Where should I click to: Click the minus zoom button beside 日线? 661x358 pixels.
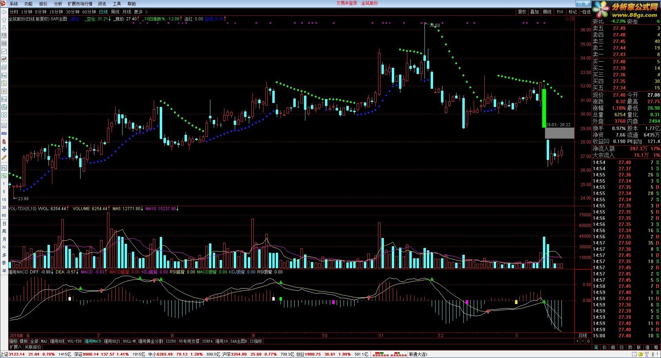click(x=583, y=341)
